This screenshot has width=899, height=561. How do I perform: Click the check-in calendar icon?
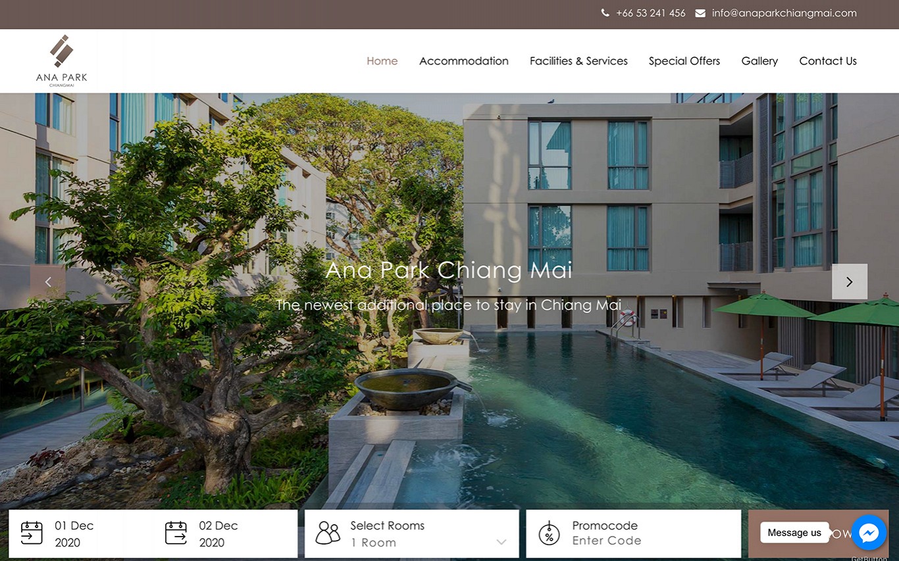tap(32, 533)
